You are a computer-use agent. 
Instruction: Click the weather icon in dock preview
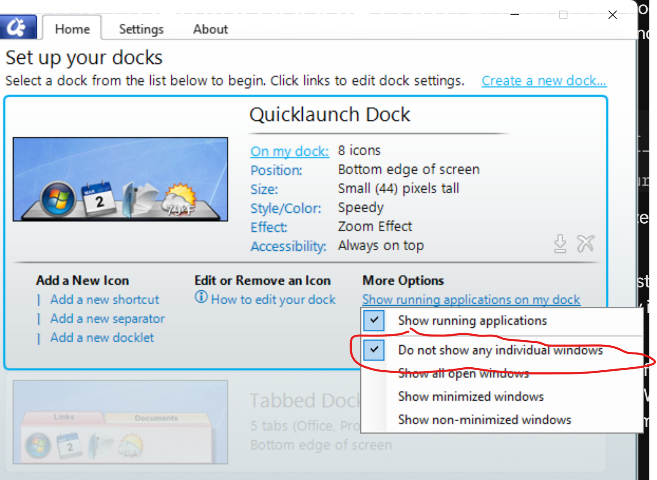[180, 199]
